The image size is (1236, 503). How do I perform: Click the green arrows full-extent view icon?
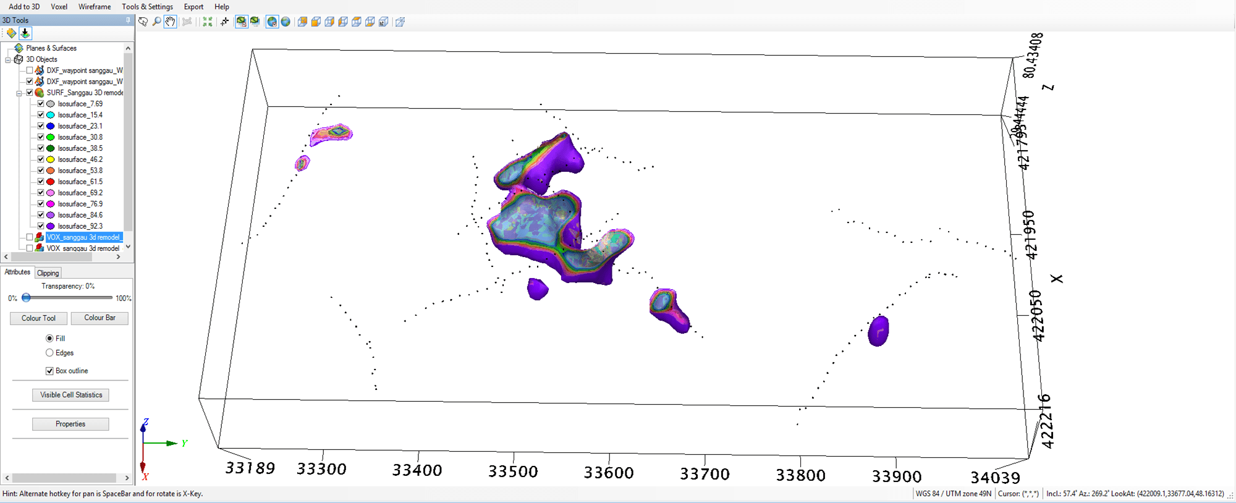tap(208, 22)
